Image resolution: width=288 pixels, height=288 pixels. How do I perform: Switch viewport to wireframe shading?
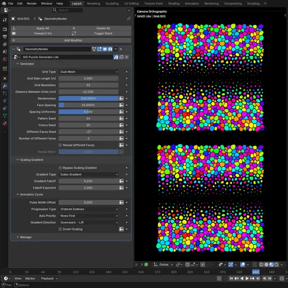click(261, 264)
